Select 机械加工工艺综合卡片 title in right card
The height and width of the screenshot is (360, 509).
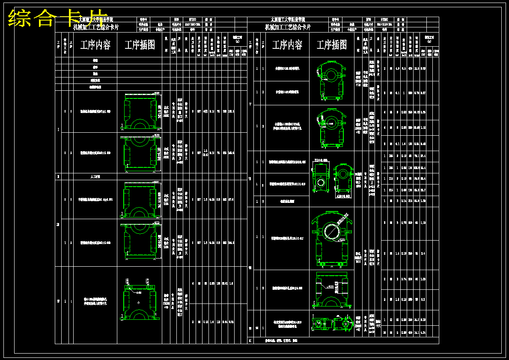[288, 27]
